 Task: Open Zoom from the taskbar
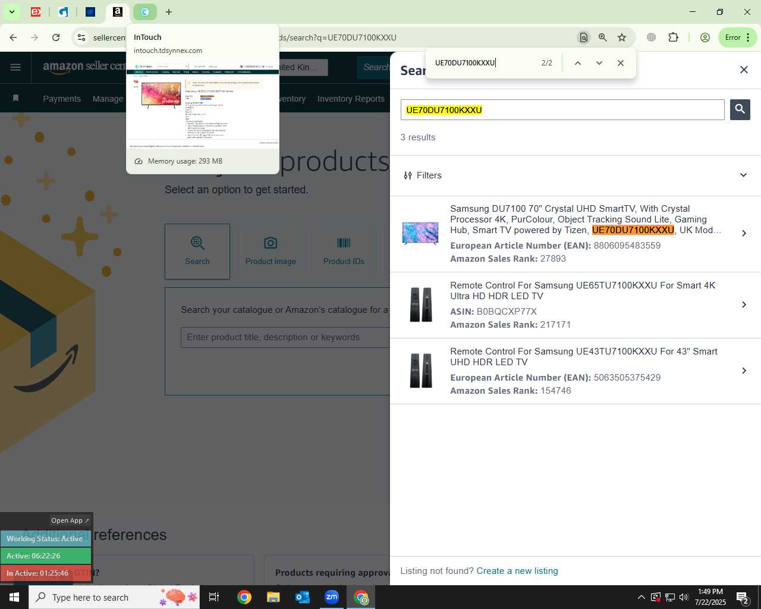pos(332,597)
